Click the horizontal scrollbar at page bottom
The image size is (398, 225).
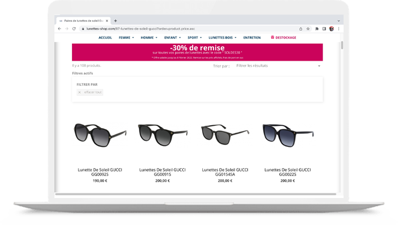196,194
